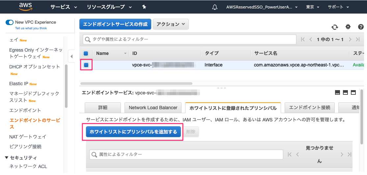Open エンドポイント in sidebar
Screen dimensions: 367x175
point(25,110)
